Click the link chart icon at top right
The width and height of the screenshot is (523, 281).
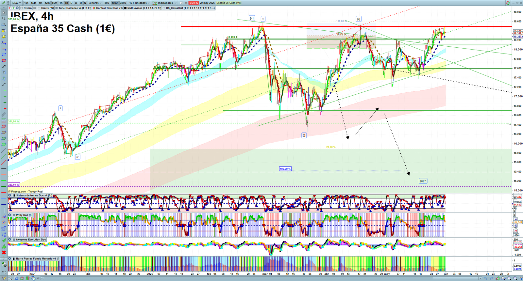point(508,3)
